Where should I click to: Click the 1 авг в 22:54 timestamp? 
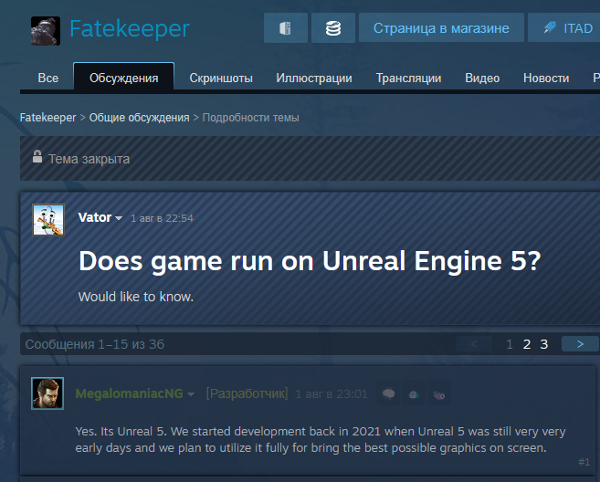[x=162, y=218]
